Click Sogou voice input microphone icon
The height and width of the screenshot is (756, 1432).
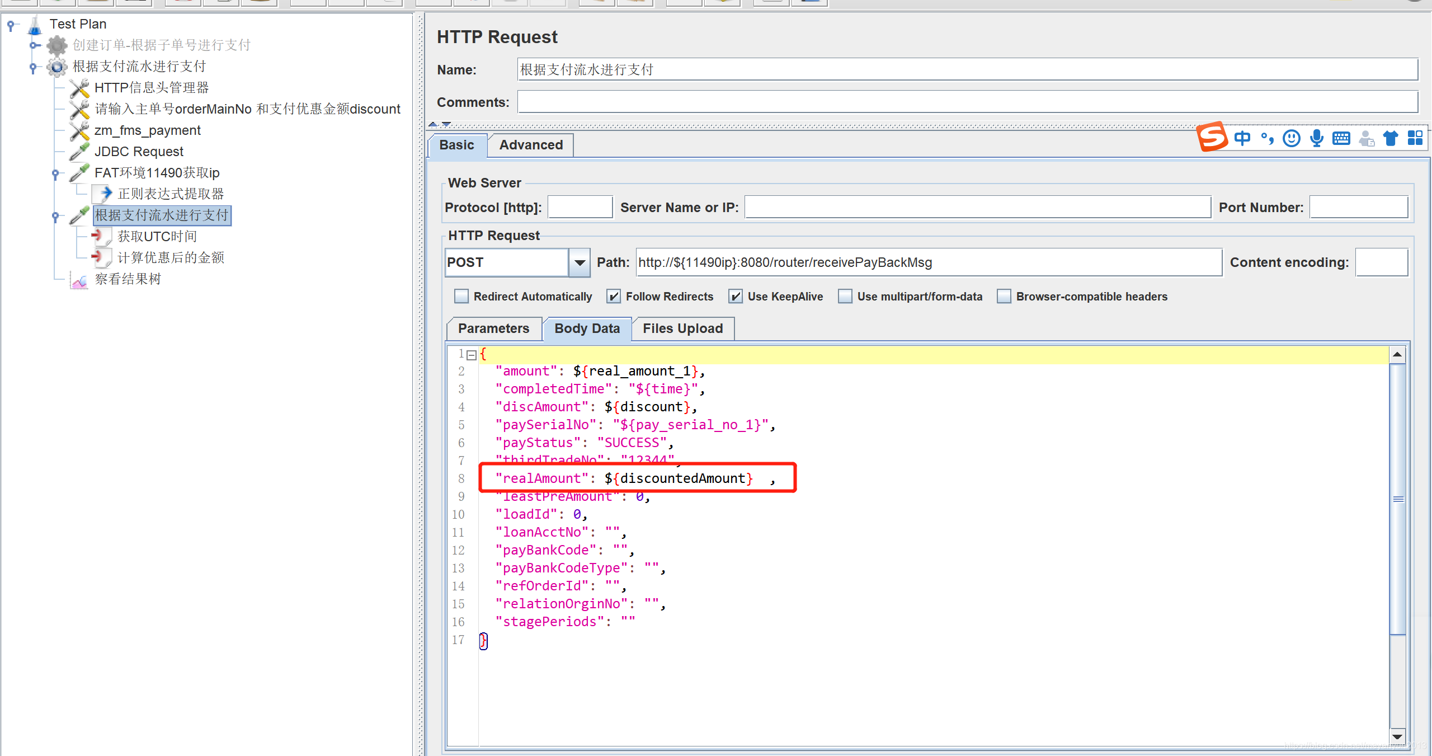pyautogui.click(x=1317, y=138)
